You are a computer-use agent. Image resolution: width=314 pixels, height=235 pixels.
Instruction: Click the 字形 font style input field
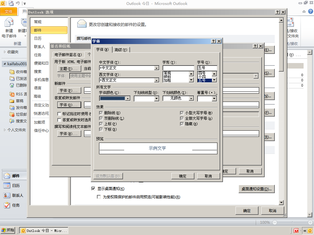tap(178, 68)
